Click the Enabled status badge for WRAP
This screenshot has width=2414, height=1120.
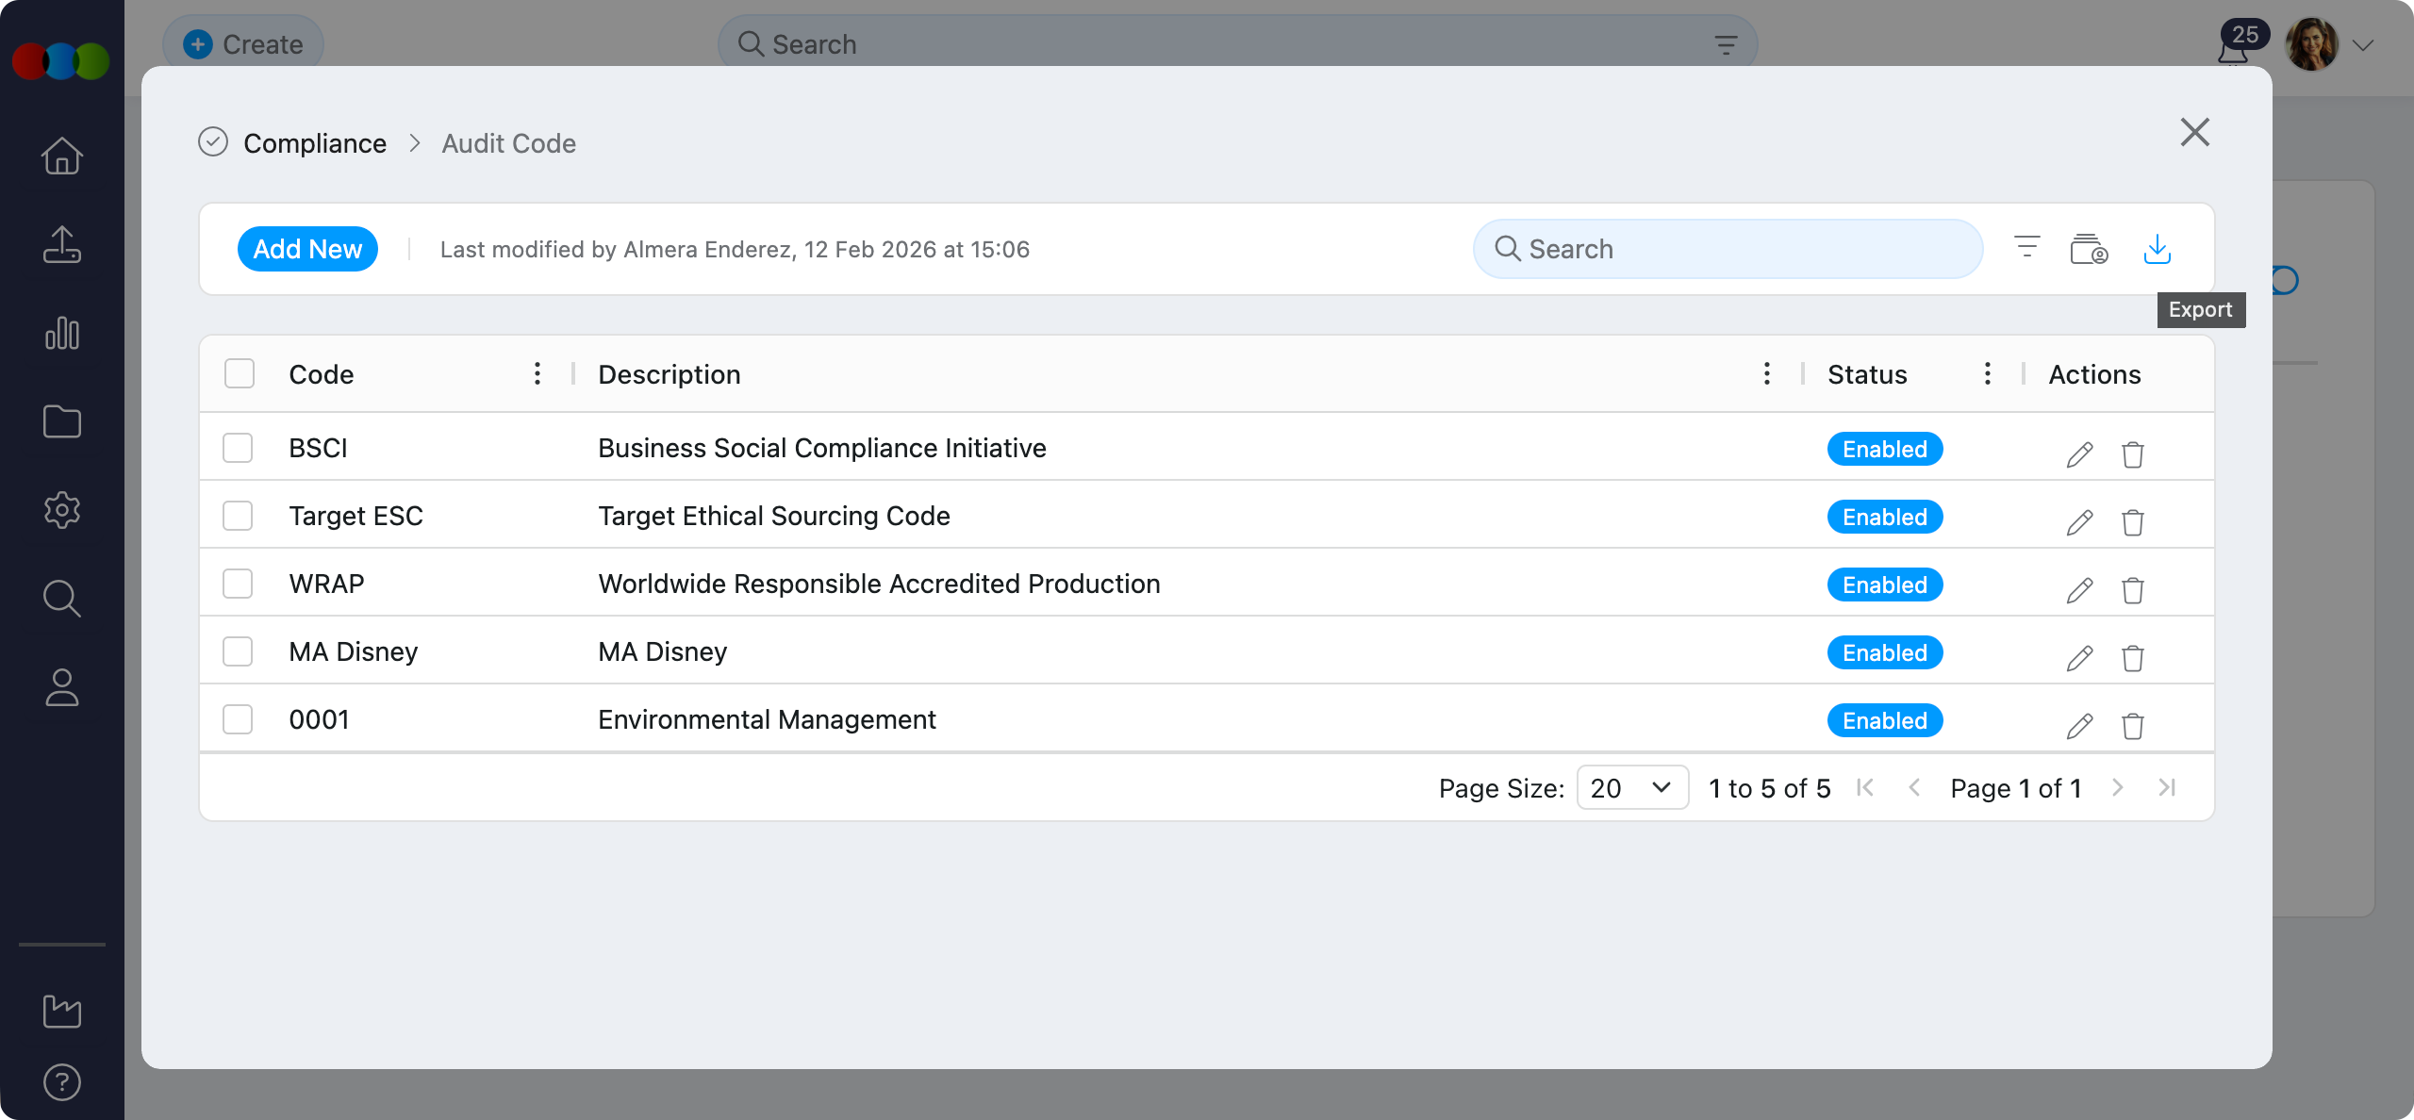(1884, 585)
